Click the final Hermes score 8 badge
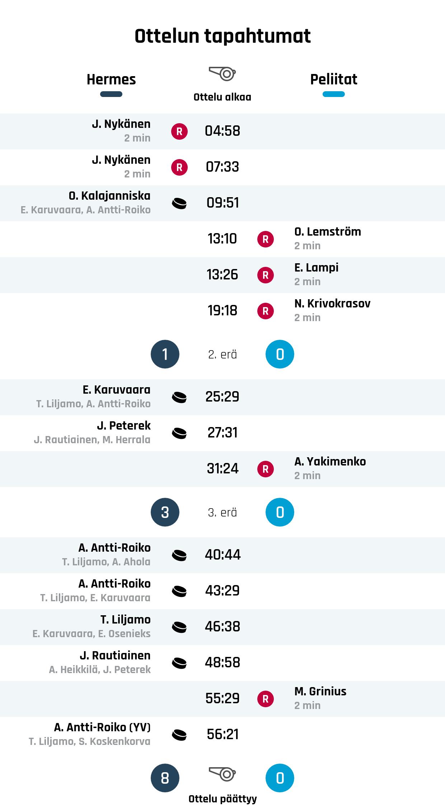The image size is (445, 811). point(165,778)
